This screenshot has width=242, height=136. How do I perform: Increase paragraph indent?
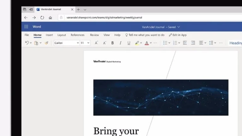coord(193,43)
